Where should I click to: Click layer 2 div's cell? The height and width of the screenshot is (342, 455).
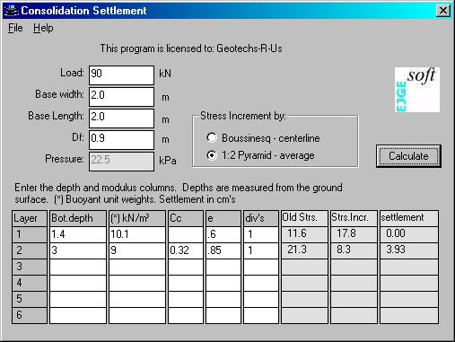coord(261,250)
